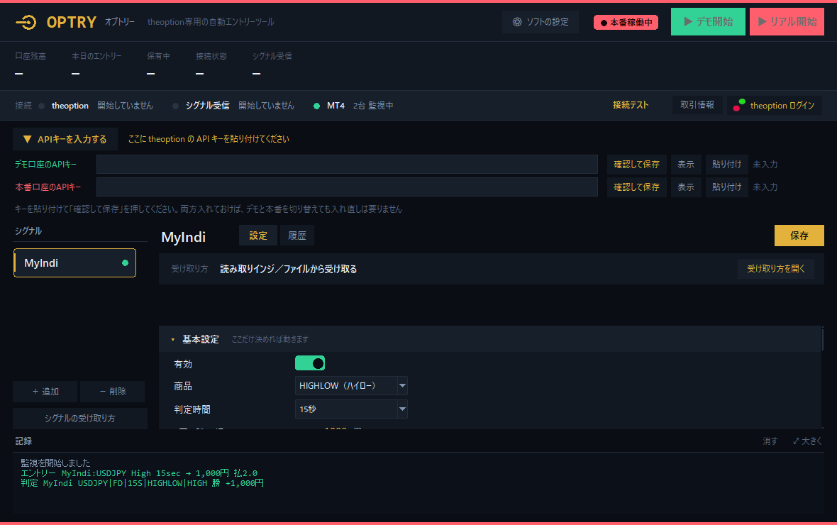Image resolution: width=837 pixels, height=525 pixels.
Task: Open シグナルの受け取り方 button
Action: (80, 418)
